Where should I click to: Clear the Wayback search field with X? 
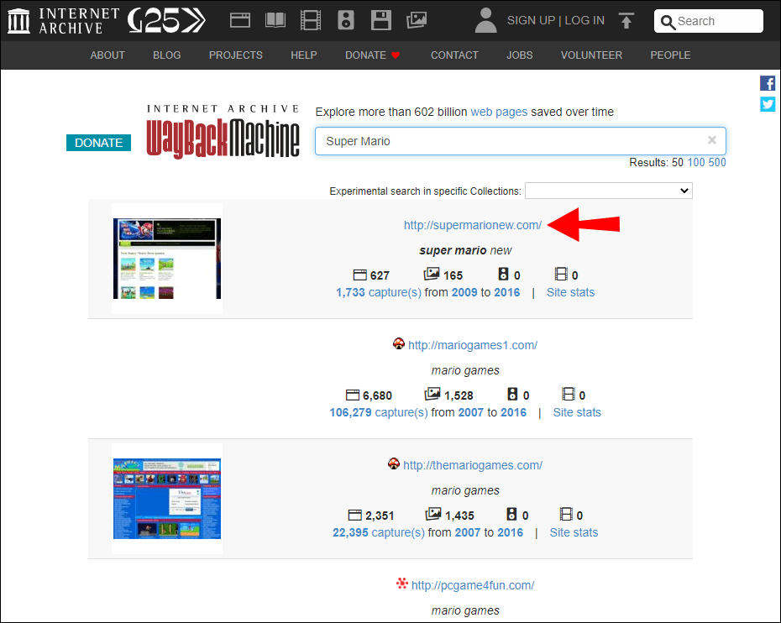(x=712, y=140)
